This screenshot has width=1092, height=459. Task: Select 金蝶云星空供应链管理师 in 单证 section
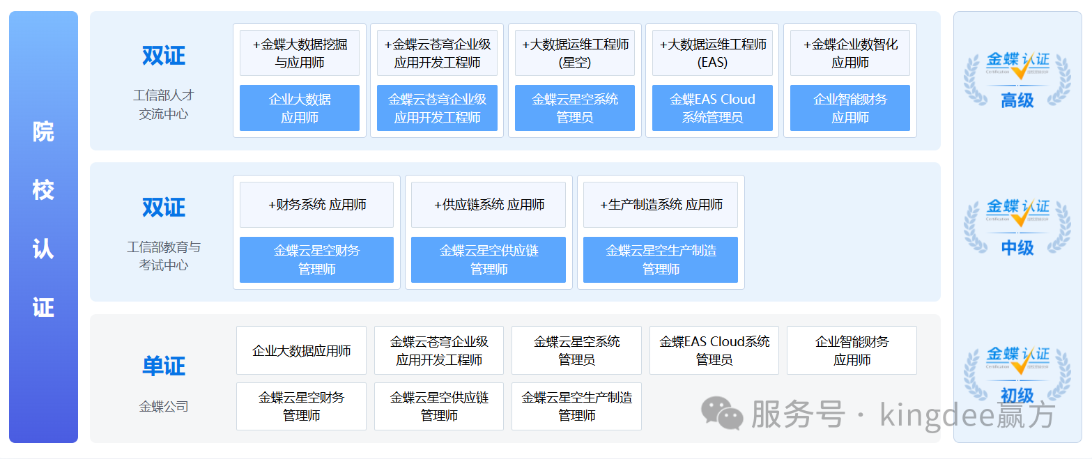(439, 406)
